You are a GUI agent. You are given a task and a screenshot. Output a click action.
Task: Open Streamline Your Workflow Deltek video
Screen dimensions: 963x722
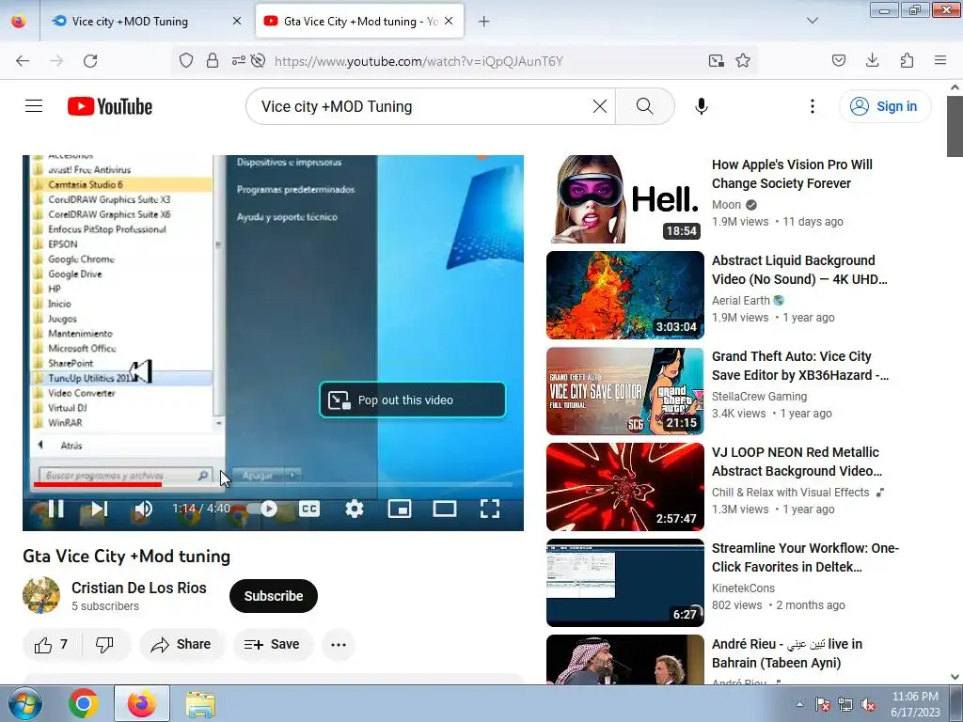(x=805, y=557)
